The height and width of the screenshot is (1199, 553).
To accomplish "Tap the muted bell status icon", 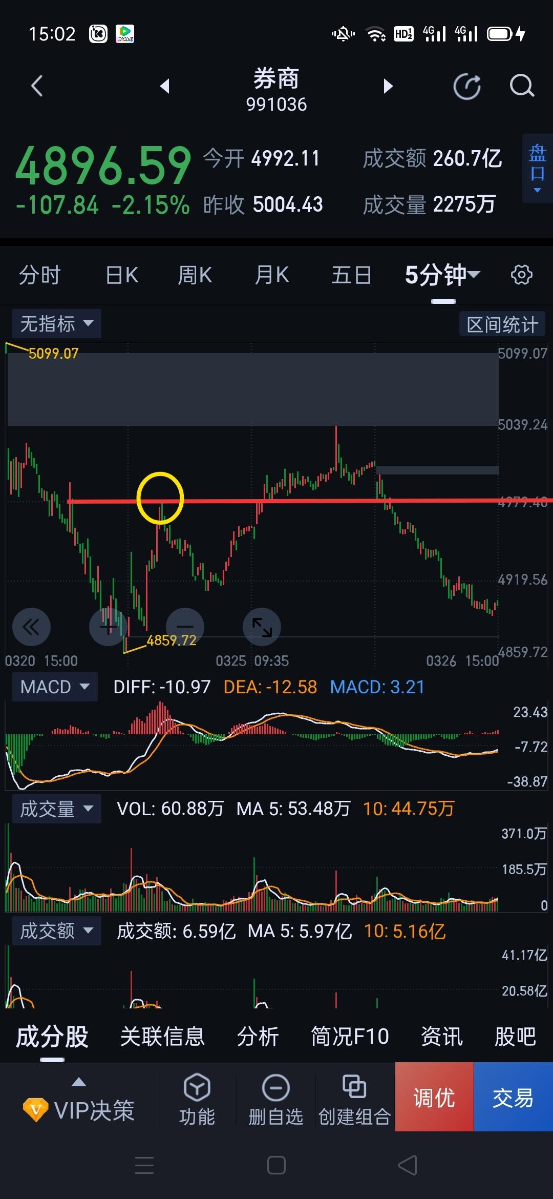I will 343,34.
